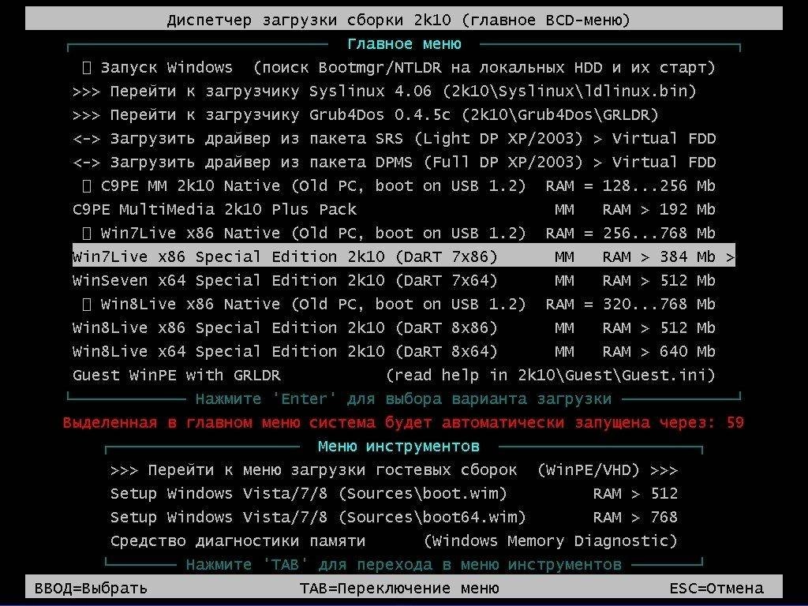Screen dimensions: 808x606
Task: Select highlighted Win7Live x86 Special Edition entry
Action: [403, 256]
